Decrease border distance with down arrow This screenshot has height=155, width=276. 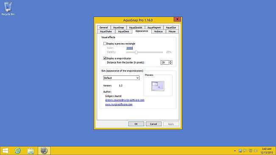pos(170,64)
